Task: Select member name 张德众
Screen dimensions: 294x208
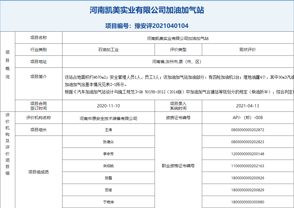Action: (x=108, y=142)
